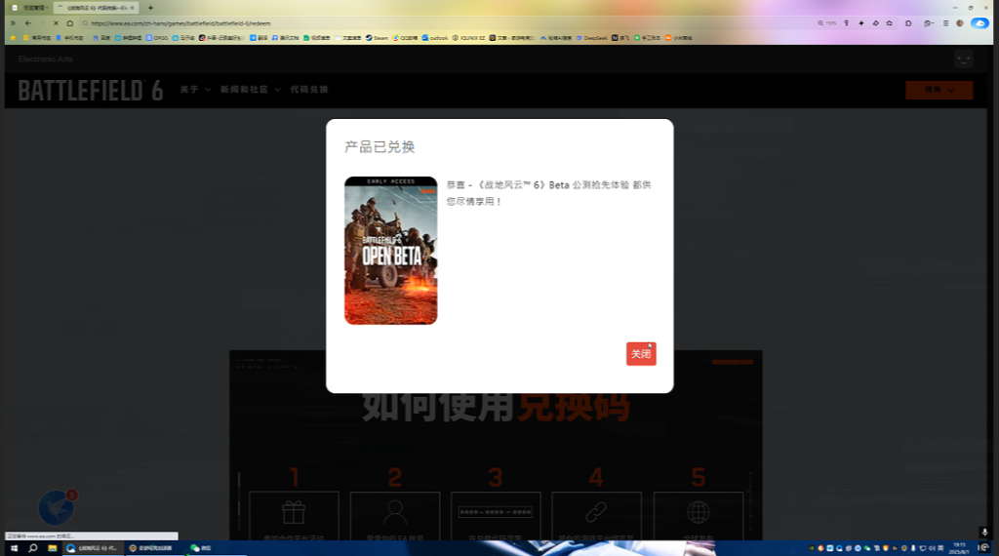Open File Explorer from the taskbar
This screenshot has height=556, width=999.
pos(53,548)
